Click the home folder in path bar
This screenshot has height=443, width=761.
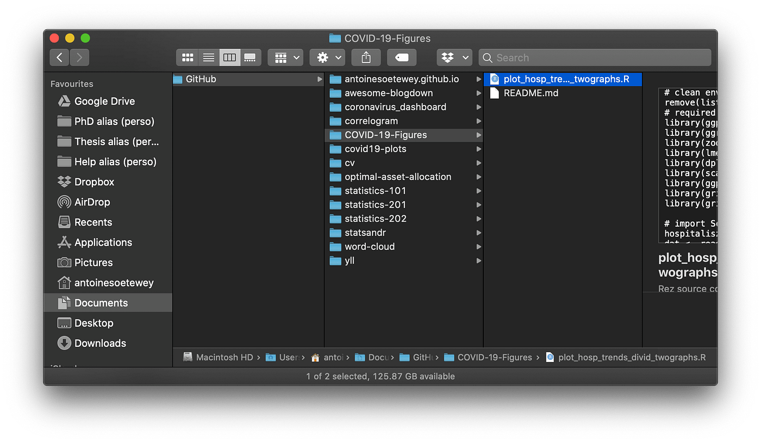coord(327,357)
